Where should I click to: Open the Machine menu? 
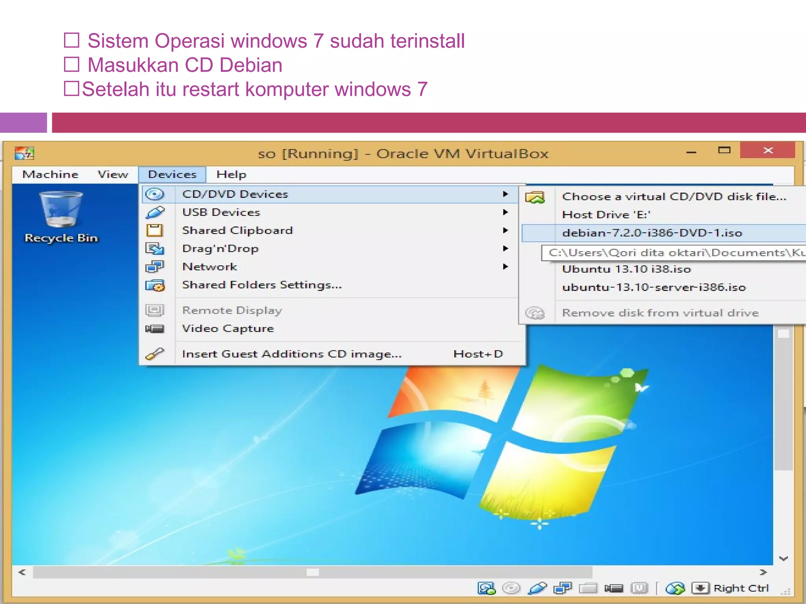pyautogui.click(x=50, y=174)
